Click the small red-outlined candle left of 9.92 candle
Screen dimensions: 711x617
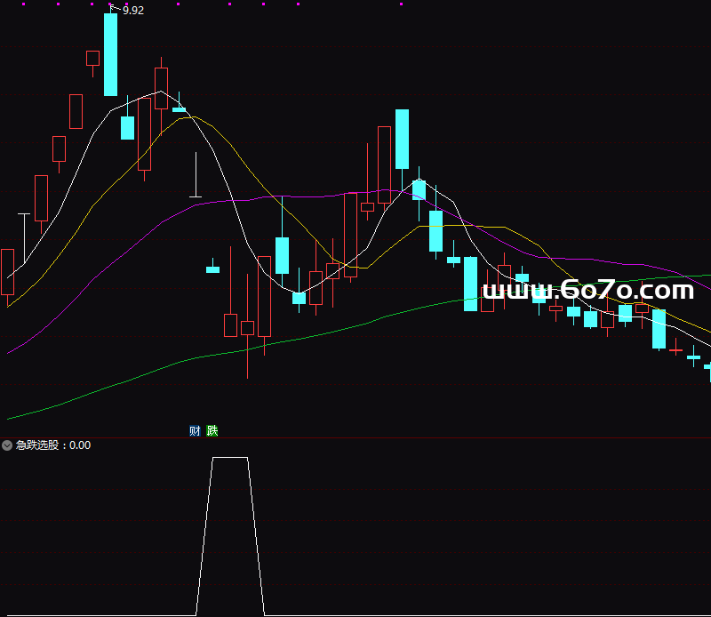(92, 58)
